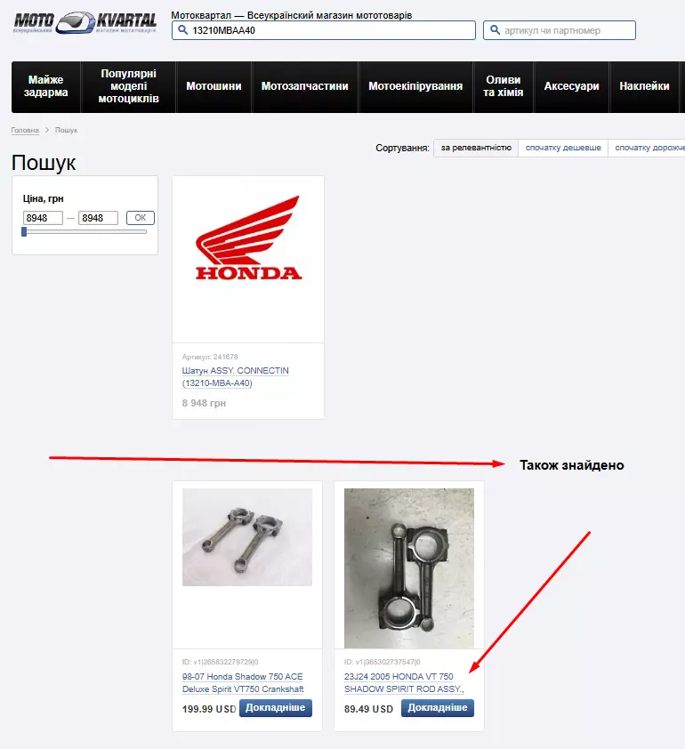Open Шатун ASSY. CONNECTIN product link
This screenshot has width=685, height=749.
[x=236, y=377]
